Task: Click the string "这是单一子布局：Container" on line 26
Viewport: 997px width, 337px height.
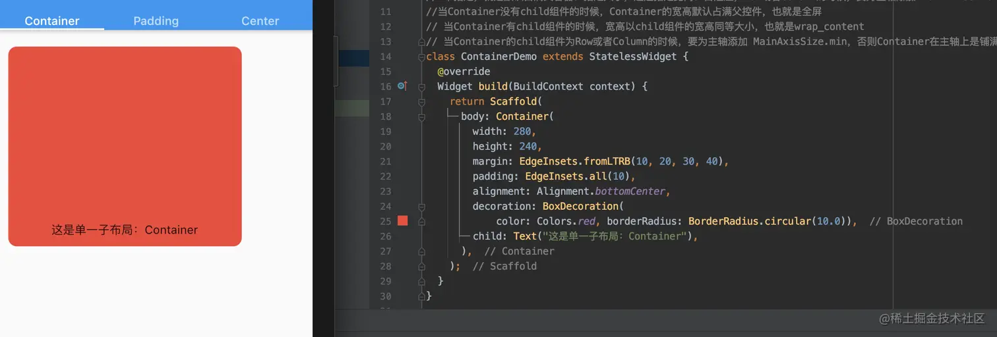Action: [x=613, y=236]
